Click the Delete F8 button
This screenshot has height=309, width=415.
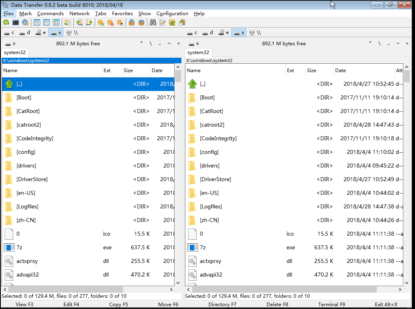[x=277, y=304]
